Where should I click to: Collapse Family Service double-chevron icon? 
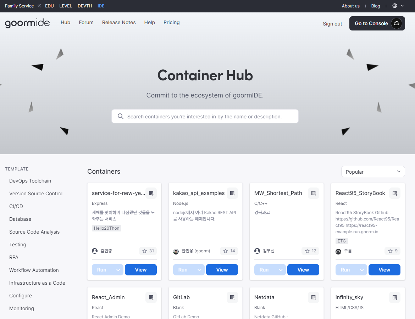[39, 6]
